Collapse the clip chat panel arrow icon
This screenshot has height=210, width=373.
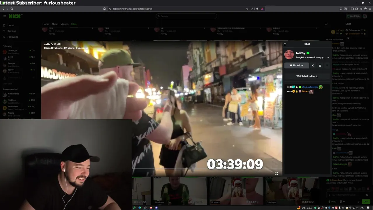(285, 44)
